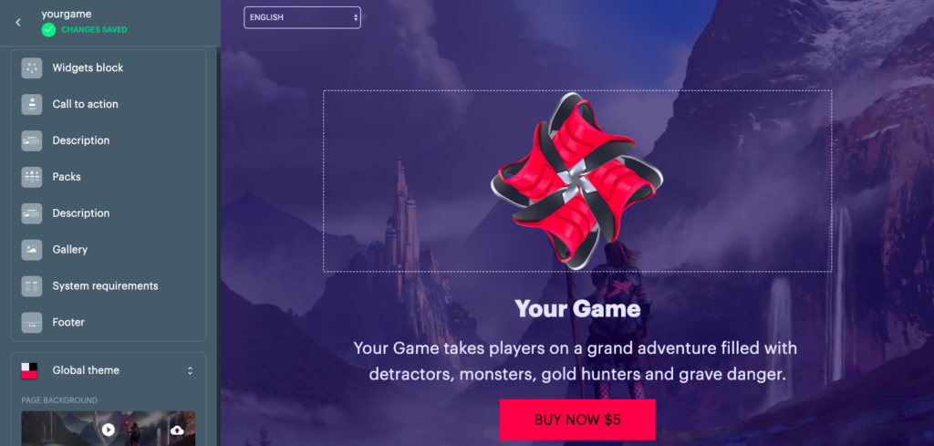This screenshot has height=446, width=934.
Task: Open the Packs block icon
Action: point(32,177)
